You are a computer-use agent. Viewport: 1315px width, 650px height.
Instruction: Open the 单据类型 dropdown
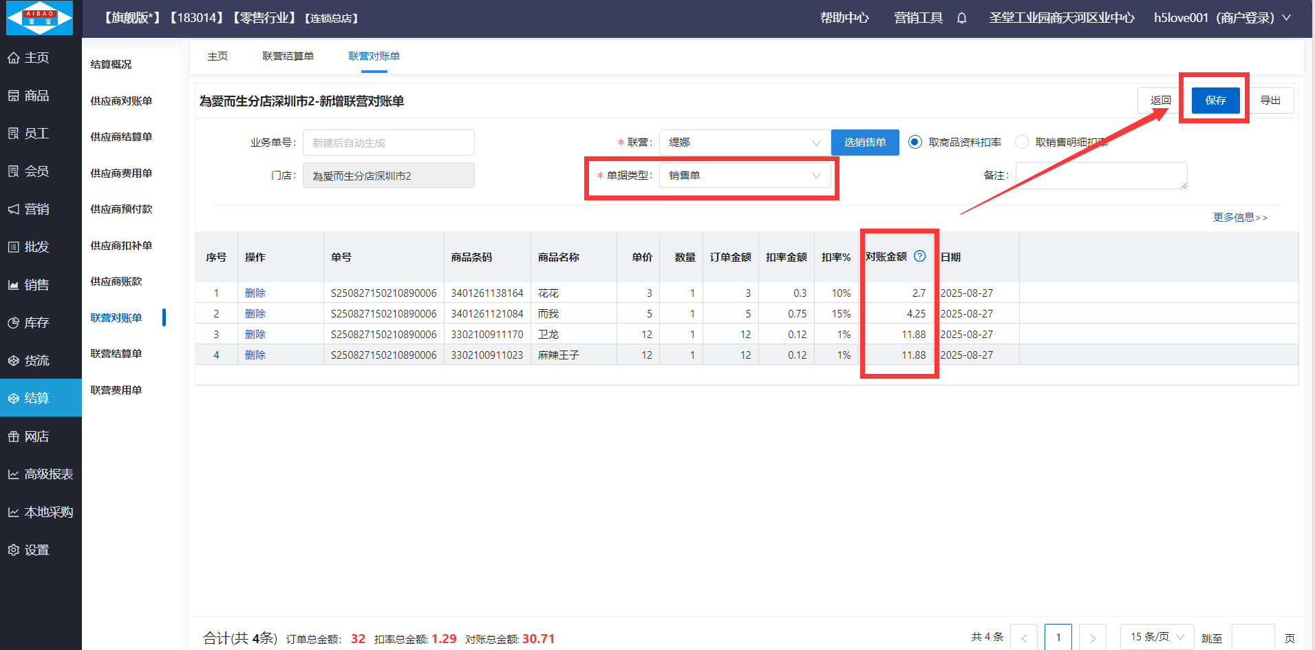pos(745,176)
